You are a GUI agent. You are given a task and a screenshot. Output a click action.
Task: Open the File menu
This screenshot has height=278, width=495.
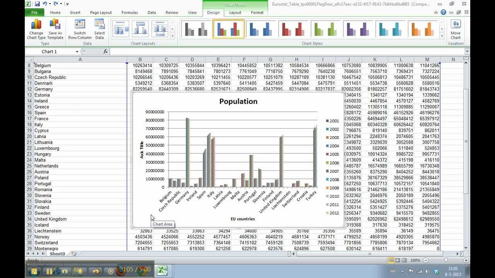[34, 12]
